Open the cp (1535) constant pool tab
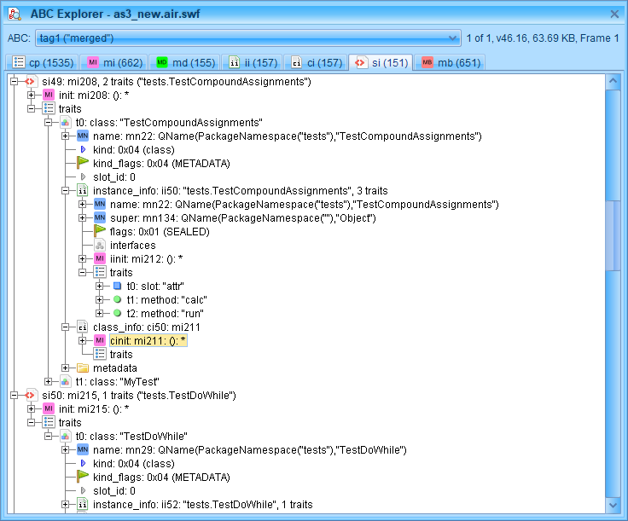Viewport: 628px width, 521px height. click(x=43, y=63)
